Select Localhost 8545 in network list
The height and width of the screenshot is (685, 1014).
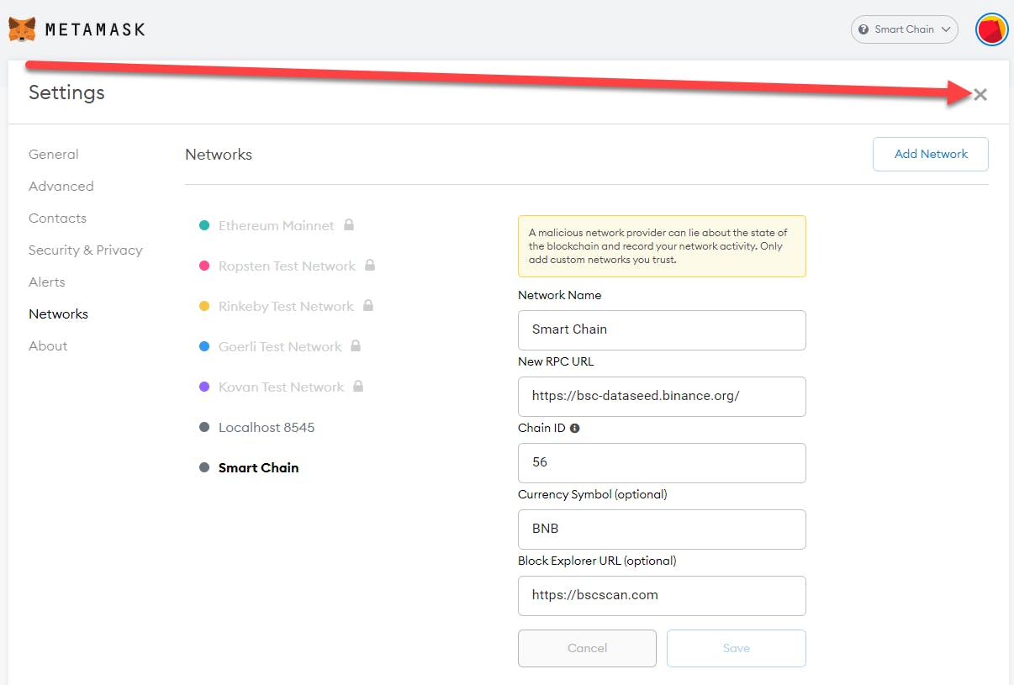[x=267, y=427]
